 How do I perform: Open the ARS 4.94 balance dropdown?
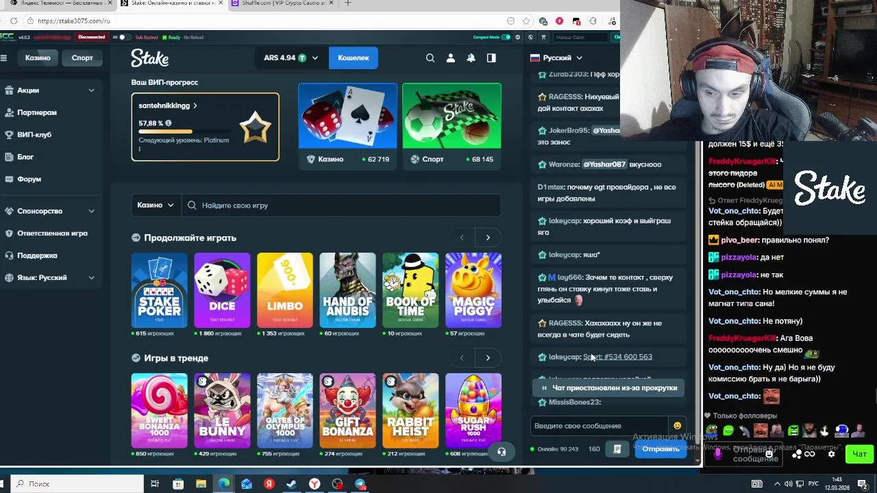(x=291, y=58)
